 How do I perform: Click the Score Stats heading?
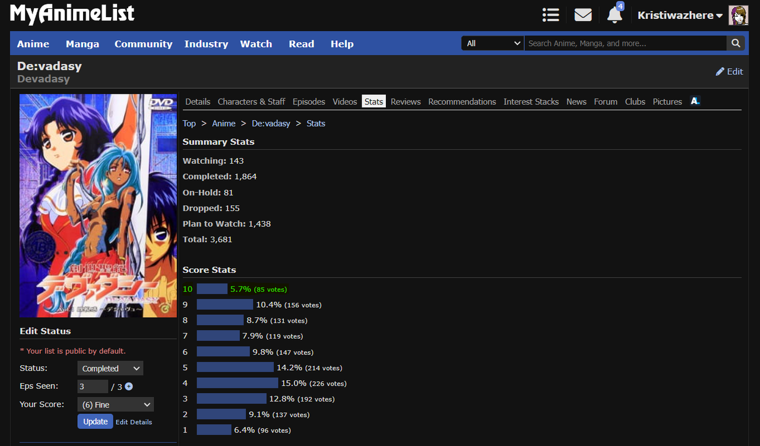point(209,270)
